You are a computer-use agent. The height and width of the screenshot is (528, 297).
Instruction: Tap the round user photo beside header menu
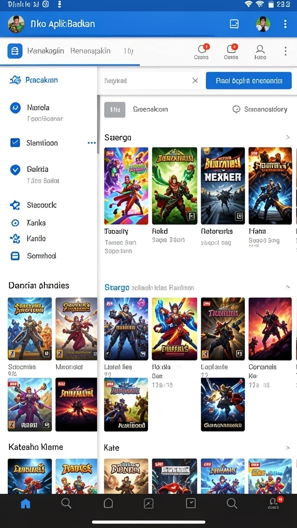pyautogui.click(x=262, y=24)
